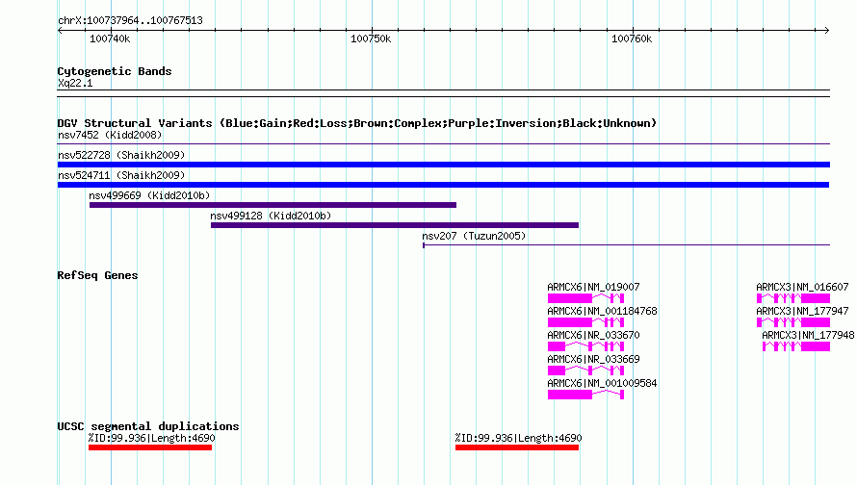
Task: Click nsv499128 (Kidd2010b) label
Action: [x=271, y=216]
